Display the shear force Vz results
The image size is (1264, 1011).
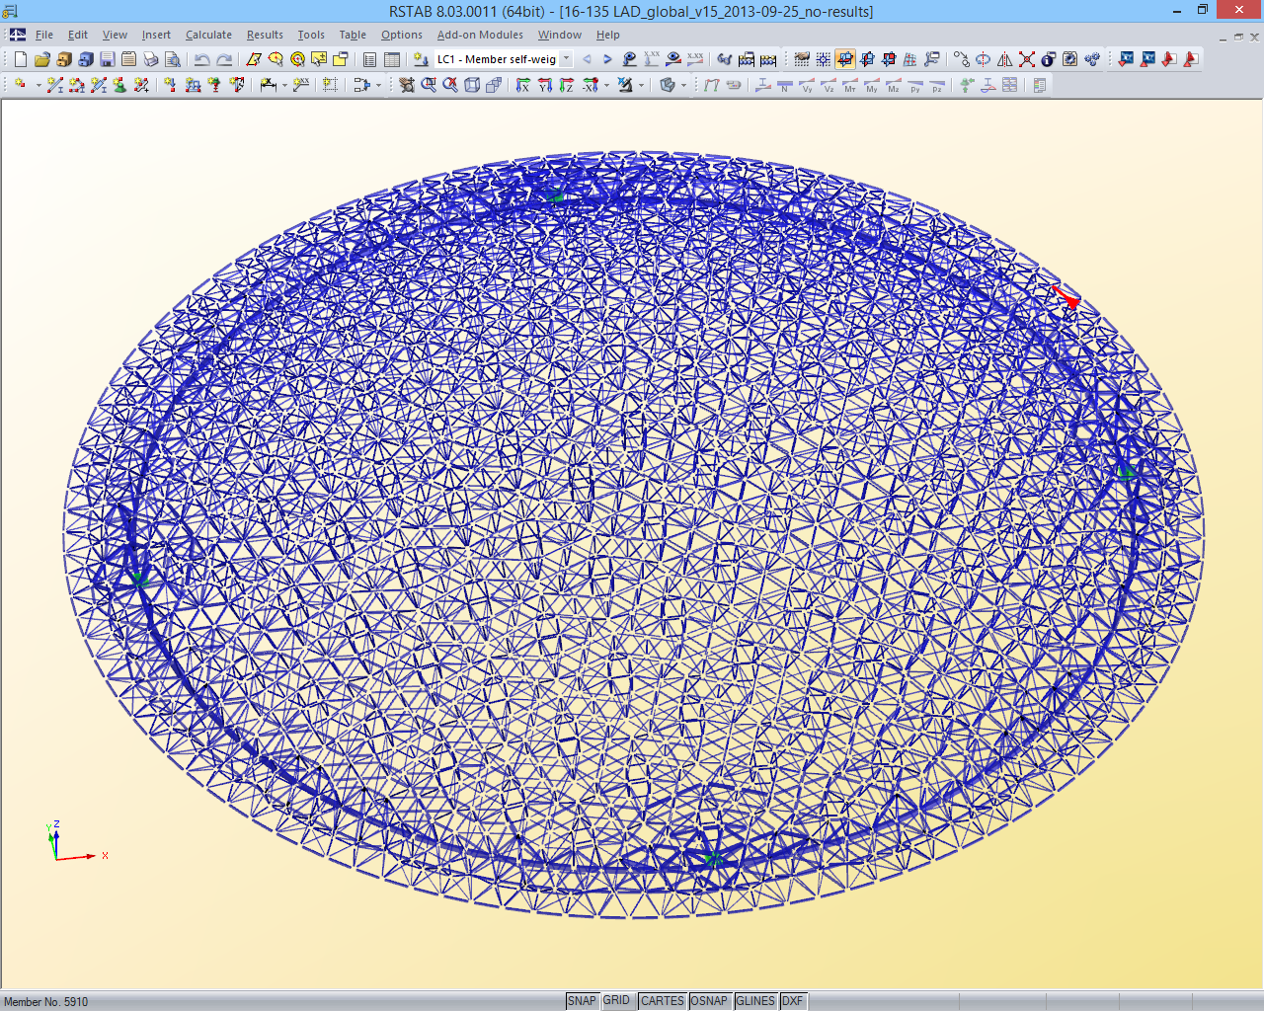[829, 84]
